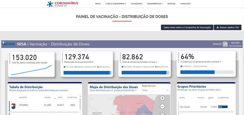This screenshot has height=115, width=244.
Task: Sort by DOSES in Tabela de Distribuição
Action: 60,97
